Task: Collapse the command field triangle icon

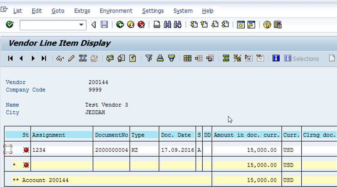Action: tap(93, 25)
